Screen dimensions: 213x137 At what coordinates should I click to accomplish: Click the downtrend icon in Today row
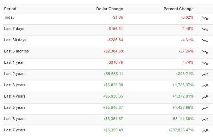[205, 18]
